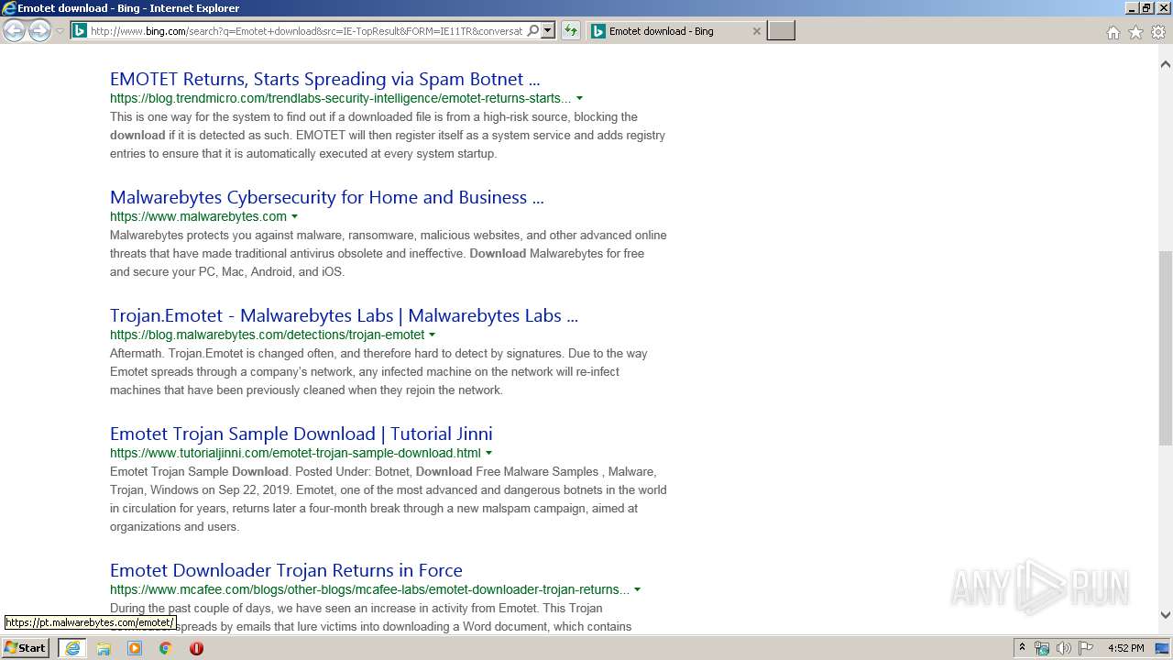Click the tutorialjinni.com green URL text

point(295,453)
